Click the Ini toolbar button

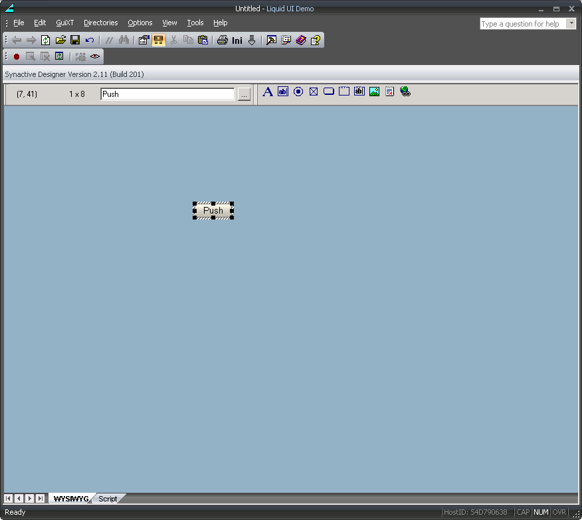tap(237, 40)
